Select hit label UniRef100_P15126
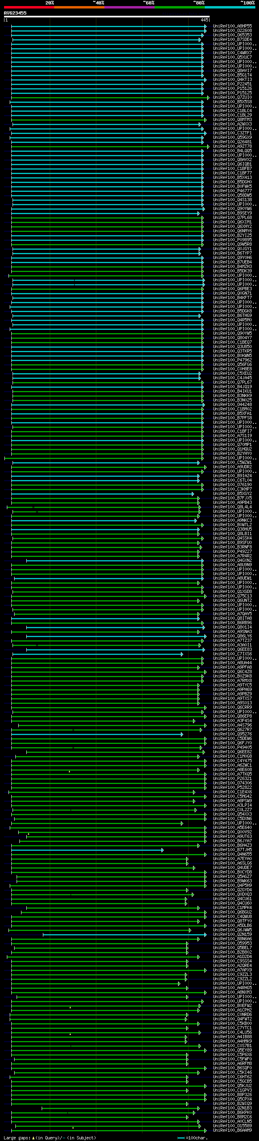This screenshot has height=1141, width=259. [232, 89]
